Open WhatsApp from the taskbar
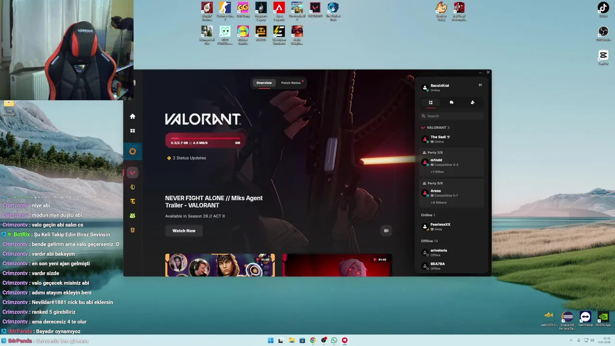Viewport: 615px width, 346px height. click(x=334, y=341)
